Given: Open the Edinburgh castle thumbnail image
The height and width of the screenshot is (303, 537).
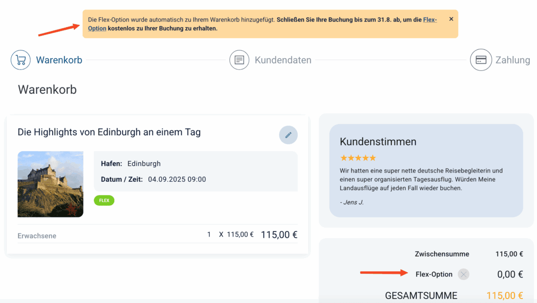Looking at the screenshot, I should tap(50, 184).
